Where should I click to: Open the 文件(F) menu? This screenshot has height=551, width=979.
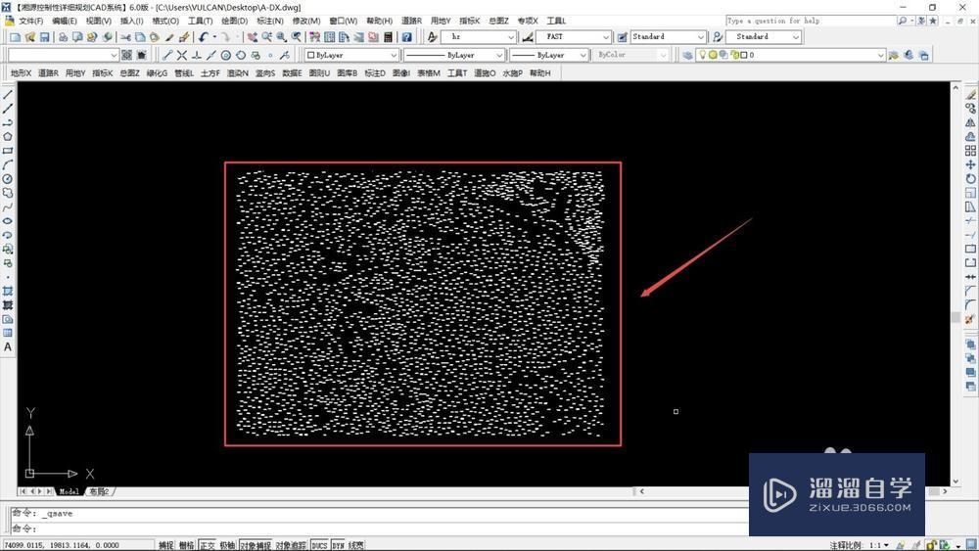pos(30,21)
